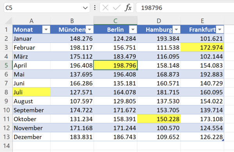The height and width of the screenshot is (152, 234).
Task: Open the Berlin filter dropdown
Action: 133,30
